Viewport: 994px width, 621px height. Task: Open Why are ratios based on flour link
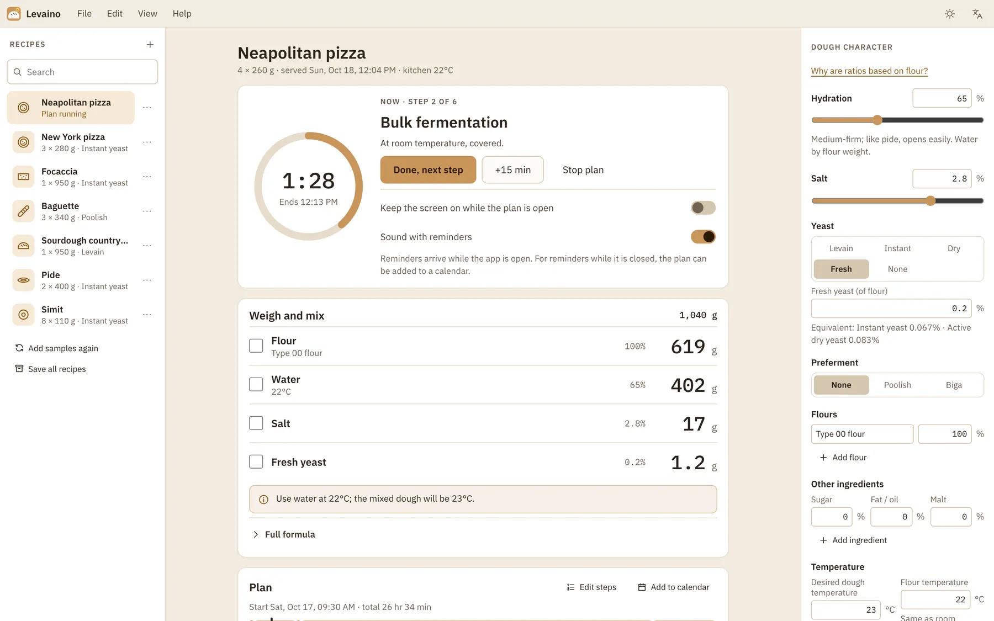coord(869,71)
